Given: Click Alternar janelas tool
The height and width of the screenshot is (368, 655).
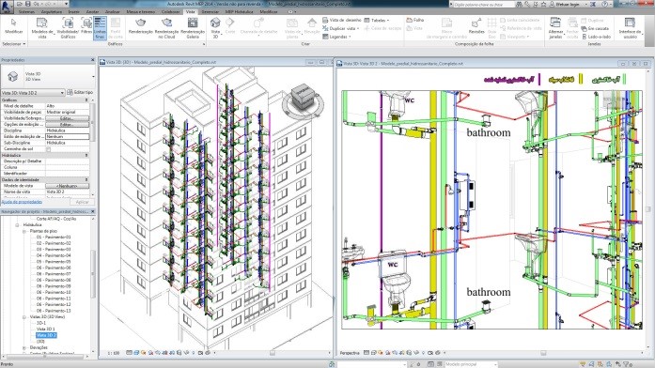Looking at the screenshot, I should click(555, 28).
